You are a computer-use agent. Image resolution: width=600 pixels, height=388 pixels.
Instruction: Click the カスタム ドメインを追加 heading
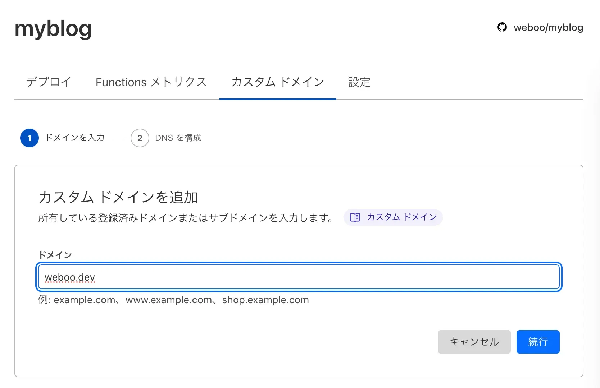(x=119, y=197)
